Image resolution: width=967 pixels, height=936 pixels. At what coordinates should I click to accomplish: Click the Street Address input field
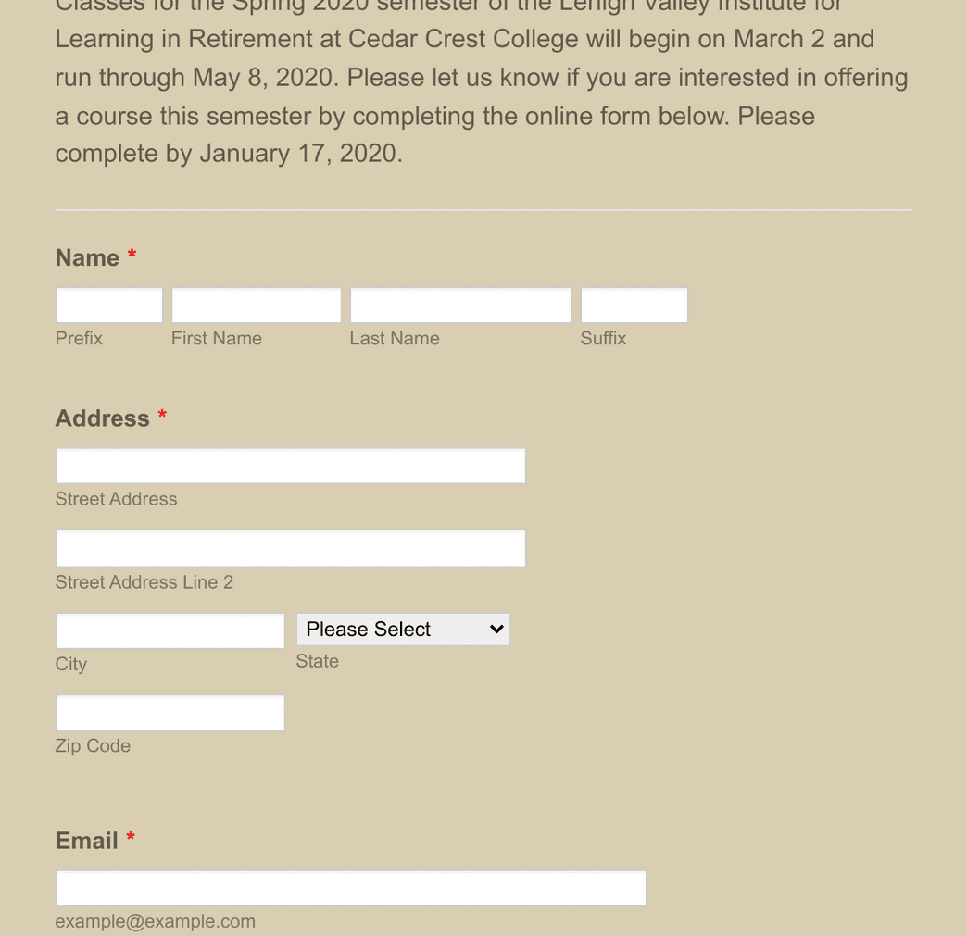pos(290,465)
